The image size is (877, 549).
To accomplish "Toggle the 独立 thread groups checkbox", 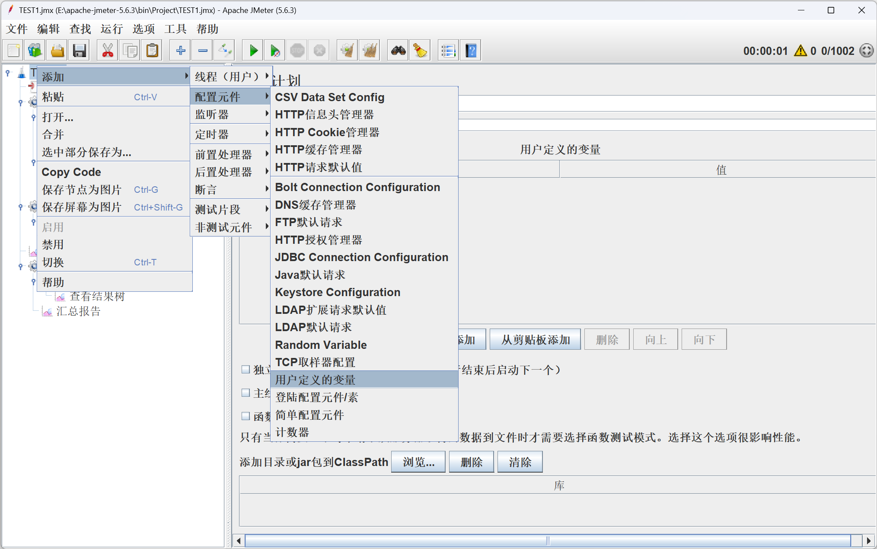I will click(x=246, y=370).
